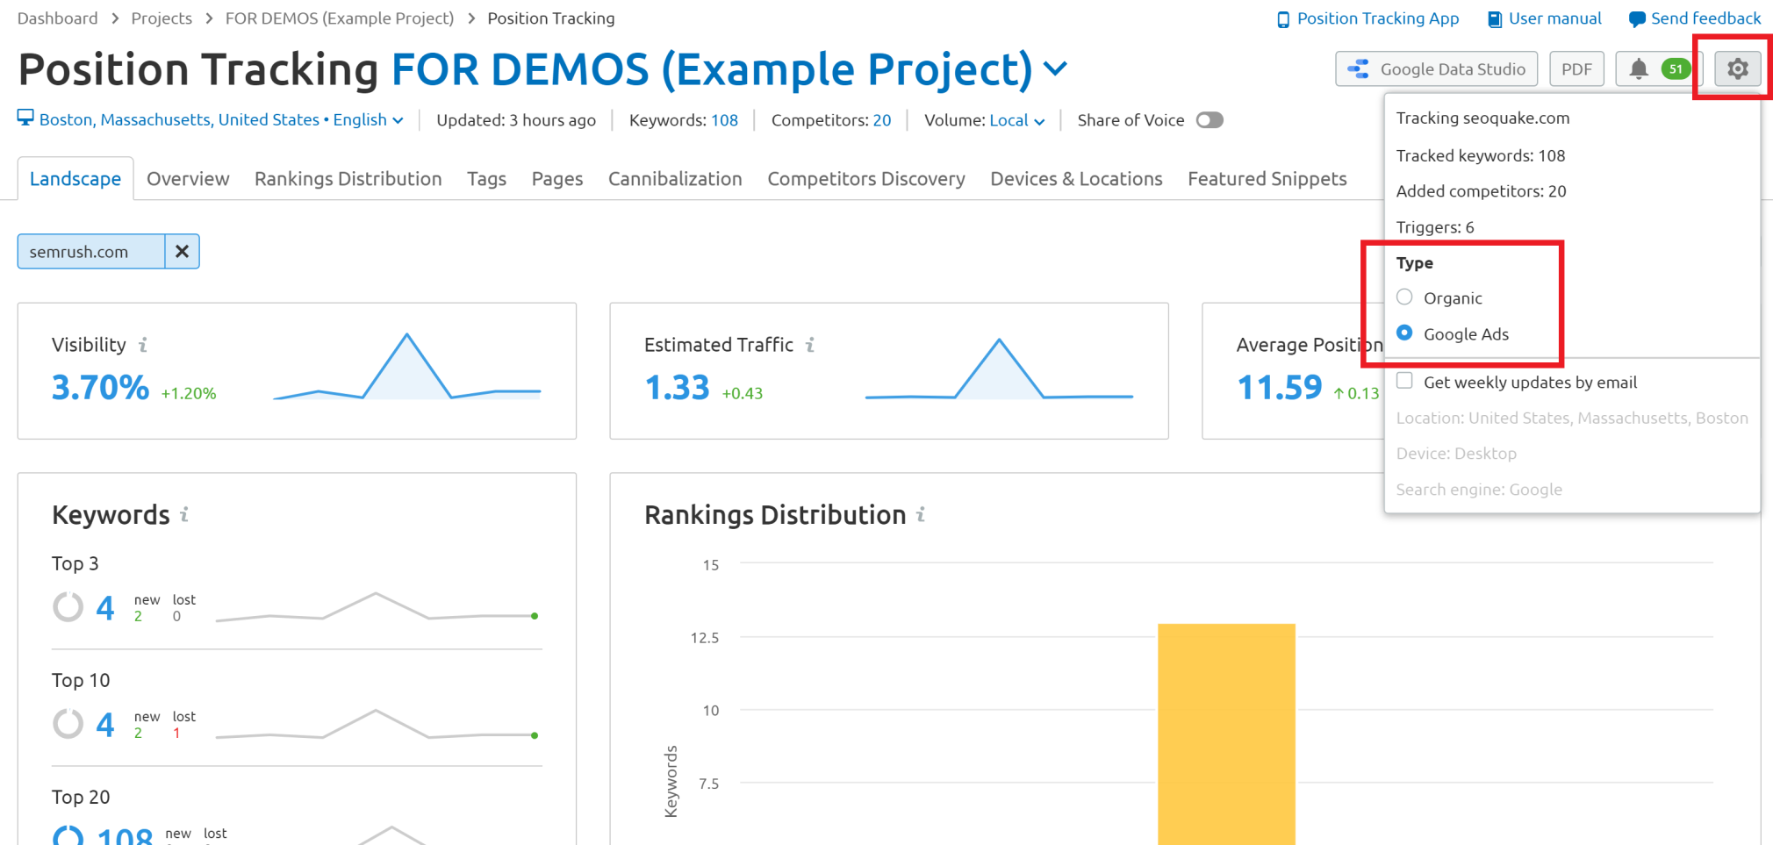Open settings gear menu
1773x845 pixels.
click(1737, 68)
